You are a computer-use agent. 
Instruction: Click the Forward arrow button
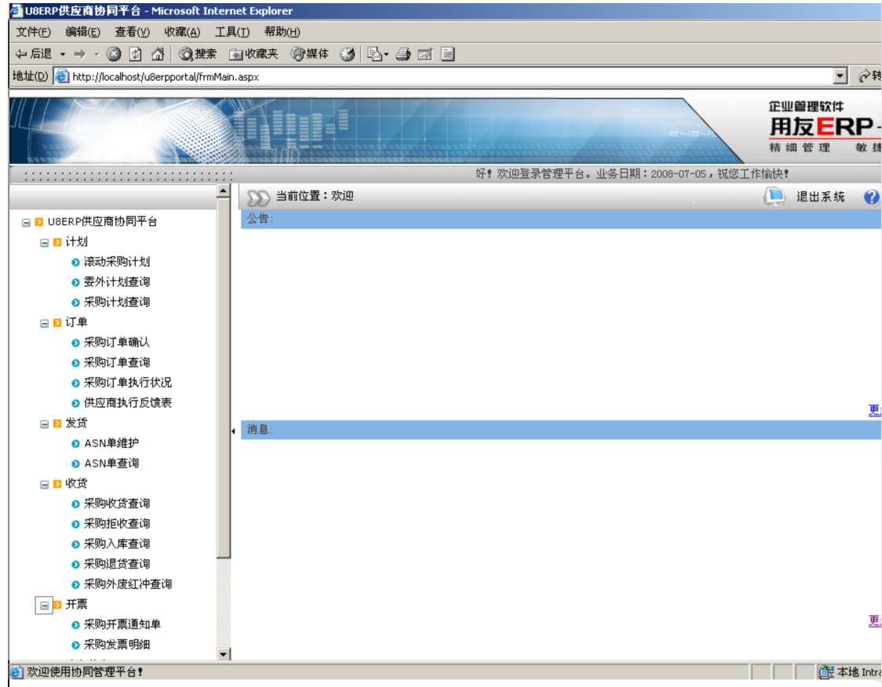pyautogui.click(x=80, y=54)
